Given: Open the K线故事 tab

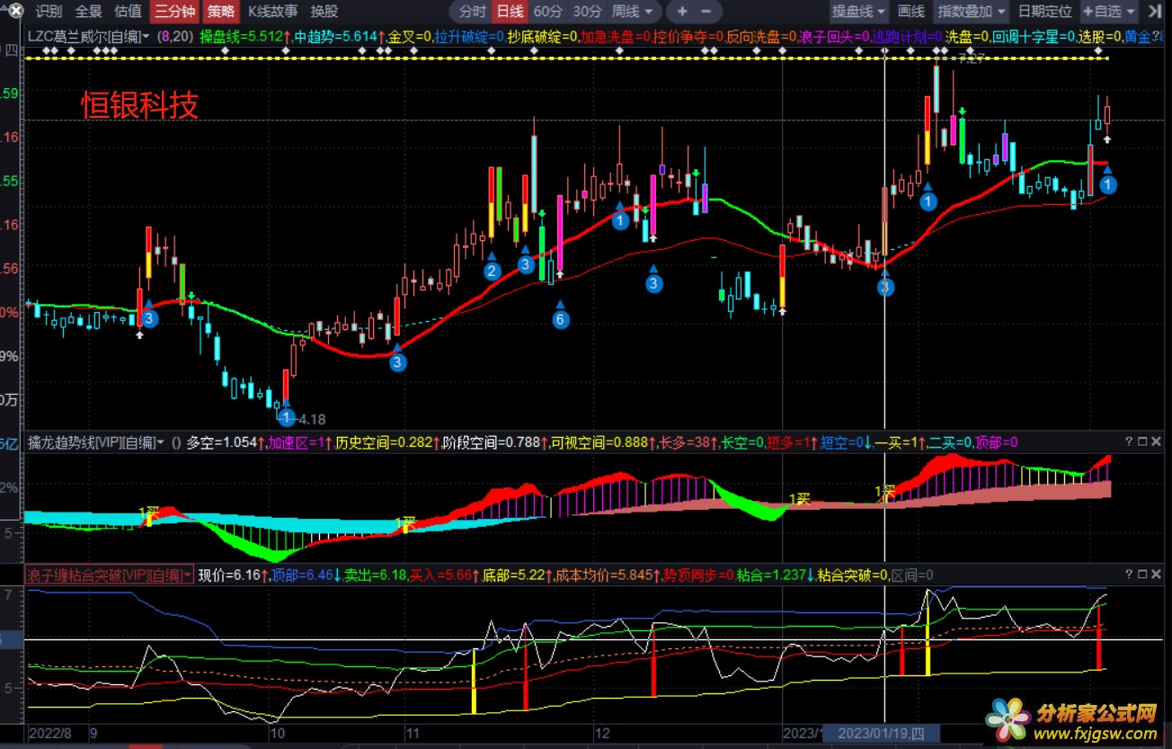Looking at the screenshot, I should tap(272, 12).
